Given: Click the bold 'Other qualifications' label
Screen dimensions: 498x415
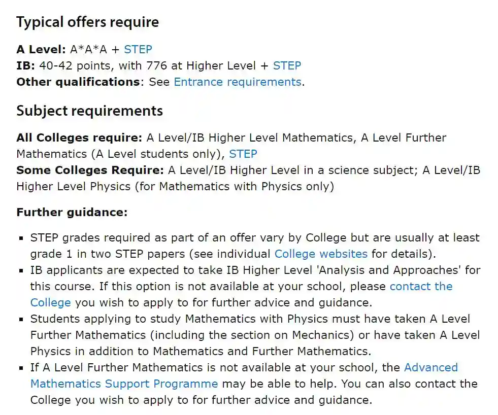Looking at the screenshot, I should tap(78, 82).
